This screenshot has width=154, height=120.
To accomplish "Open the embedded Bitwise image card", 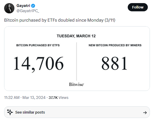I will tap(77, 58).
